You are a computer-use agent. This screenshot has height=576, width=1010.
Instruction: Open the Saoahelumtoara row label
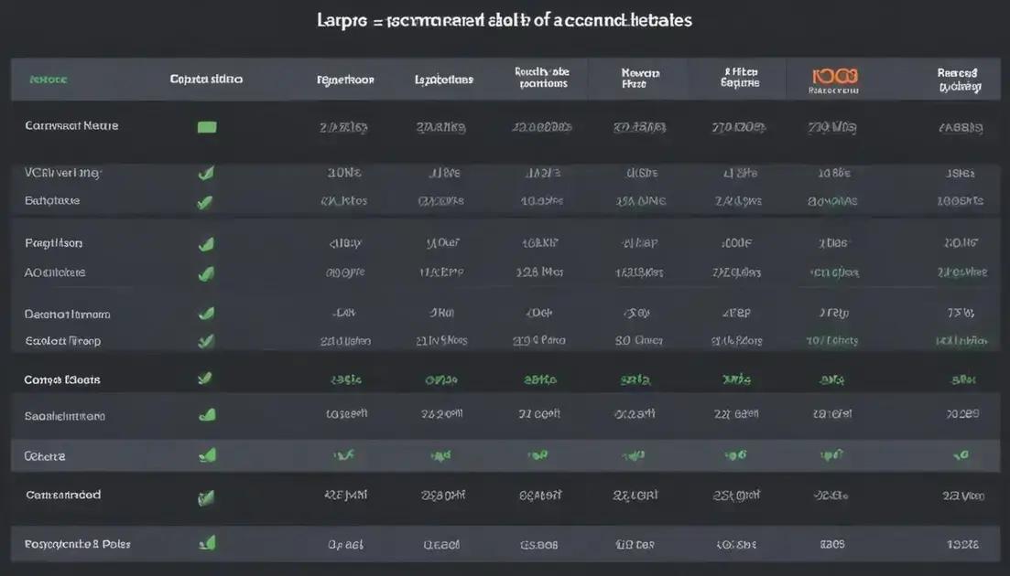point(65,416)
